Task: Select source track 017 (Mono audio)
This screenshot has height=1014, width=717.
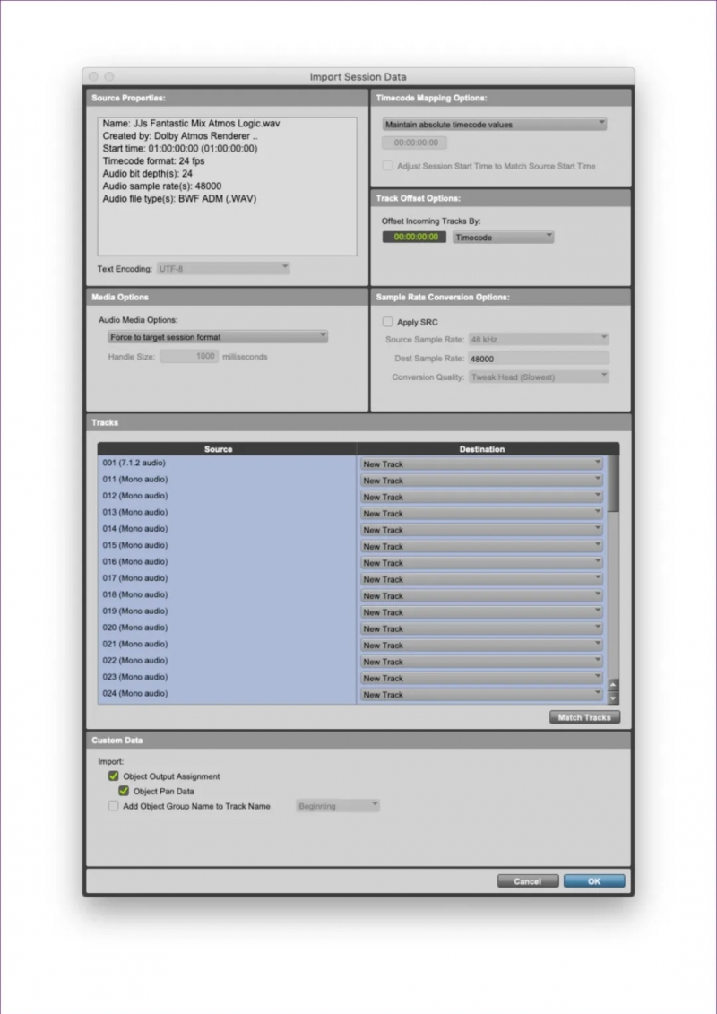Action: coord(227,578)
